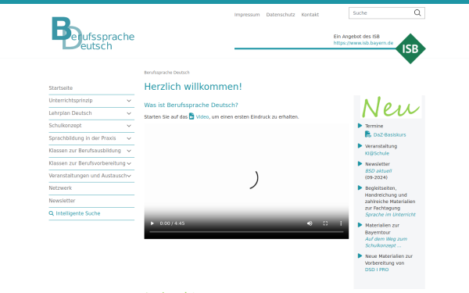Open Newsletter in the sidebar menu
This screenshot has height=293, width=469.
click(x=62, y=201)
